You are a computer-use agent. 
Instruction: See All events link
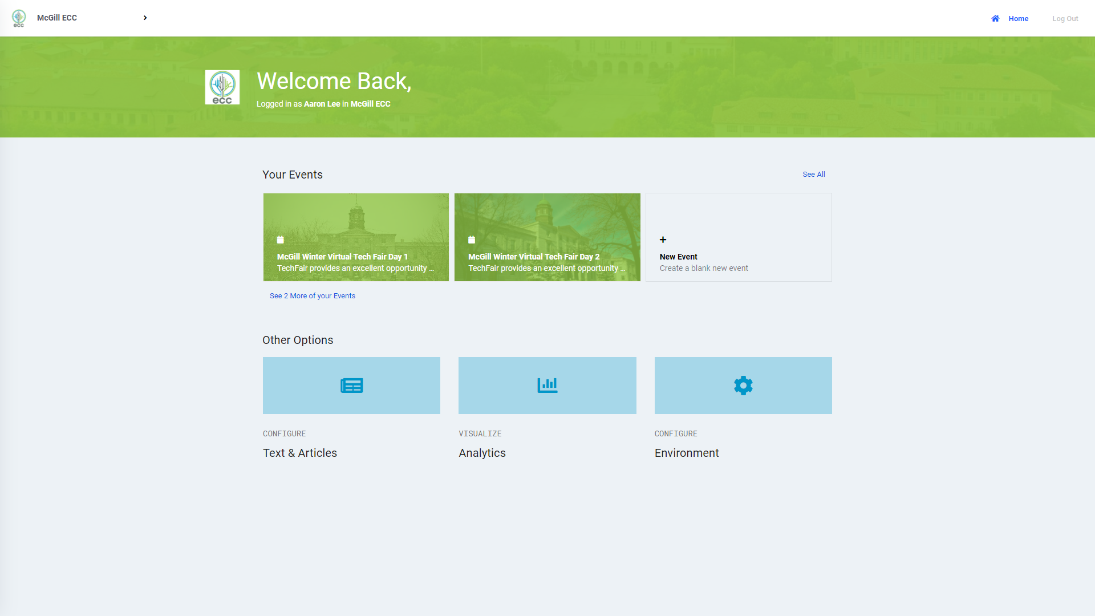814,175
